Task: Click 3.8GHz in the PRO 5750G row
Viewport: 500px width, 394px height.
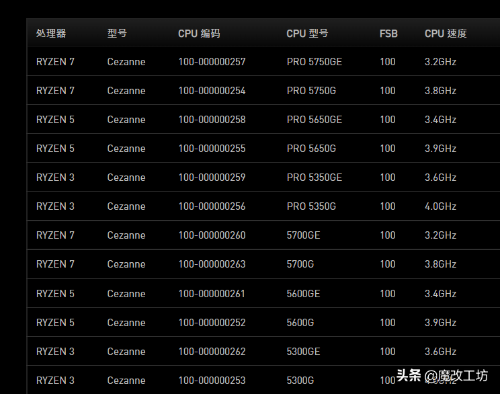Action: tap(440, 91)
